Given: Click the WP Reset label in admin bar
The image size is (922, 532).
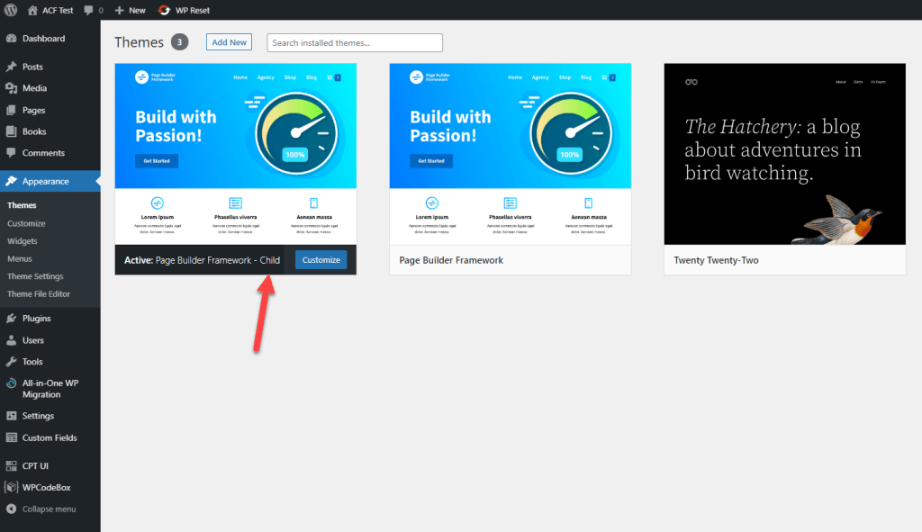Looking at the screenshot, I should [x=193, y=10].
